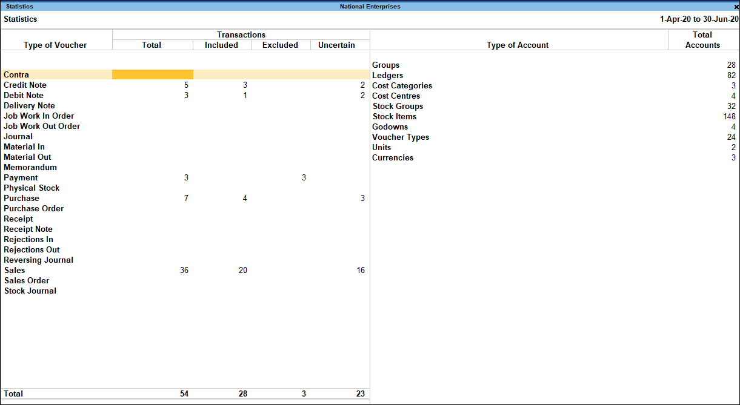Open the Cost Categories account type
Viewport: 740px width, 405px height.
click(x=402, y=86)
